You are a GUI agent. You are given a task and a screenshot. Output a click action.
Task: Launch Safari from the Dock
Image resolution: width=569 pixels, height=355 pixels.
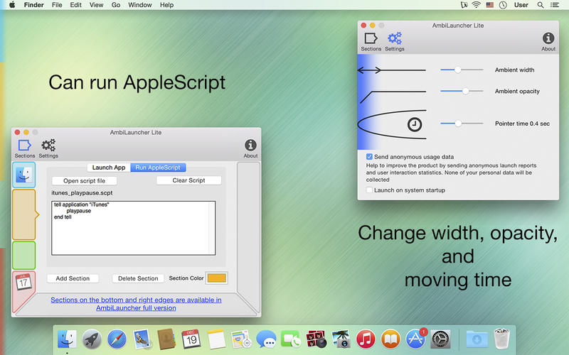[x=116, y=339]
